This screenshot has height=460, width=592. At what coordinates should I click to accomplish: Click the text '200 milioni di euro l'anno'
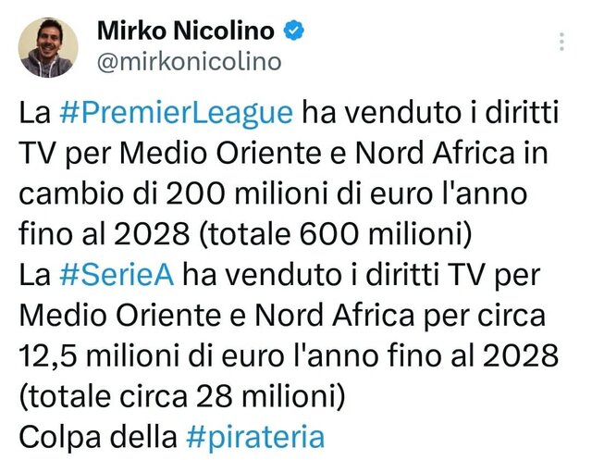tap(346, 194)
